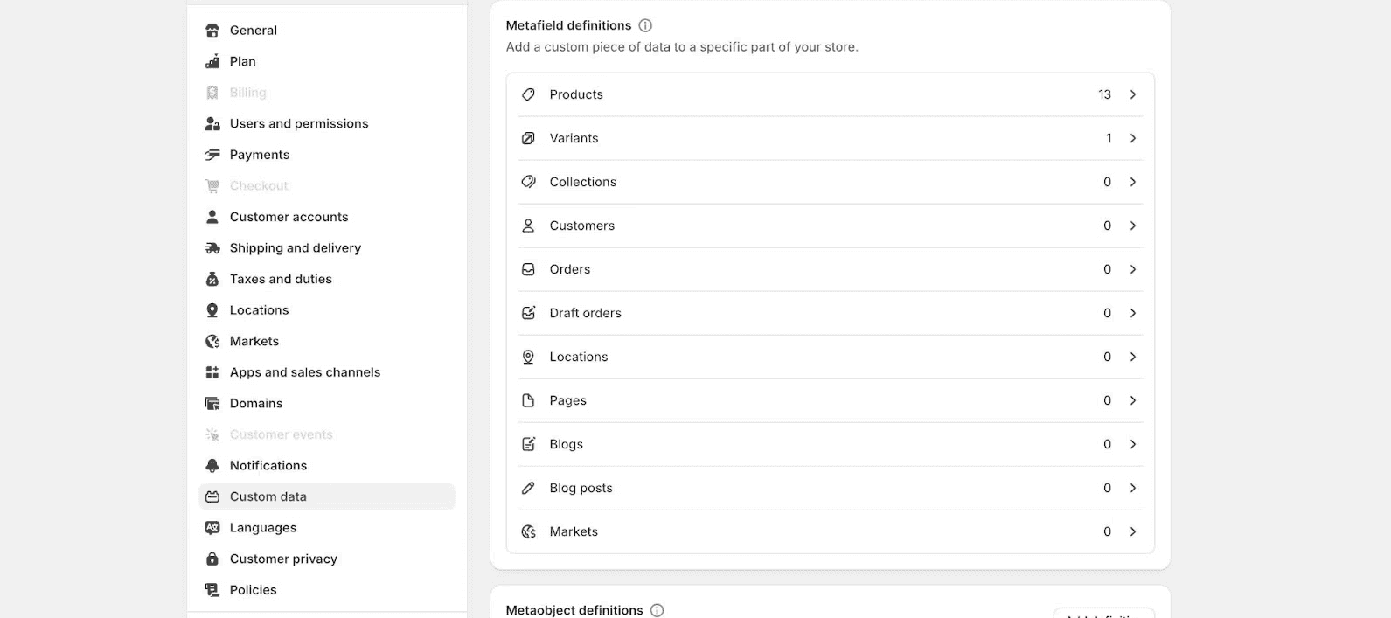Click the Markets metafield row globe icon

point(528,531)
